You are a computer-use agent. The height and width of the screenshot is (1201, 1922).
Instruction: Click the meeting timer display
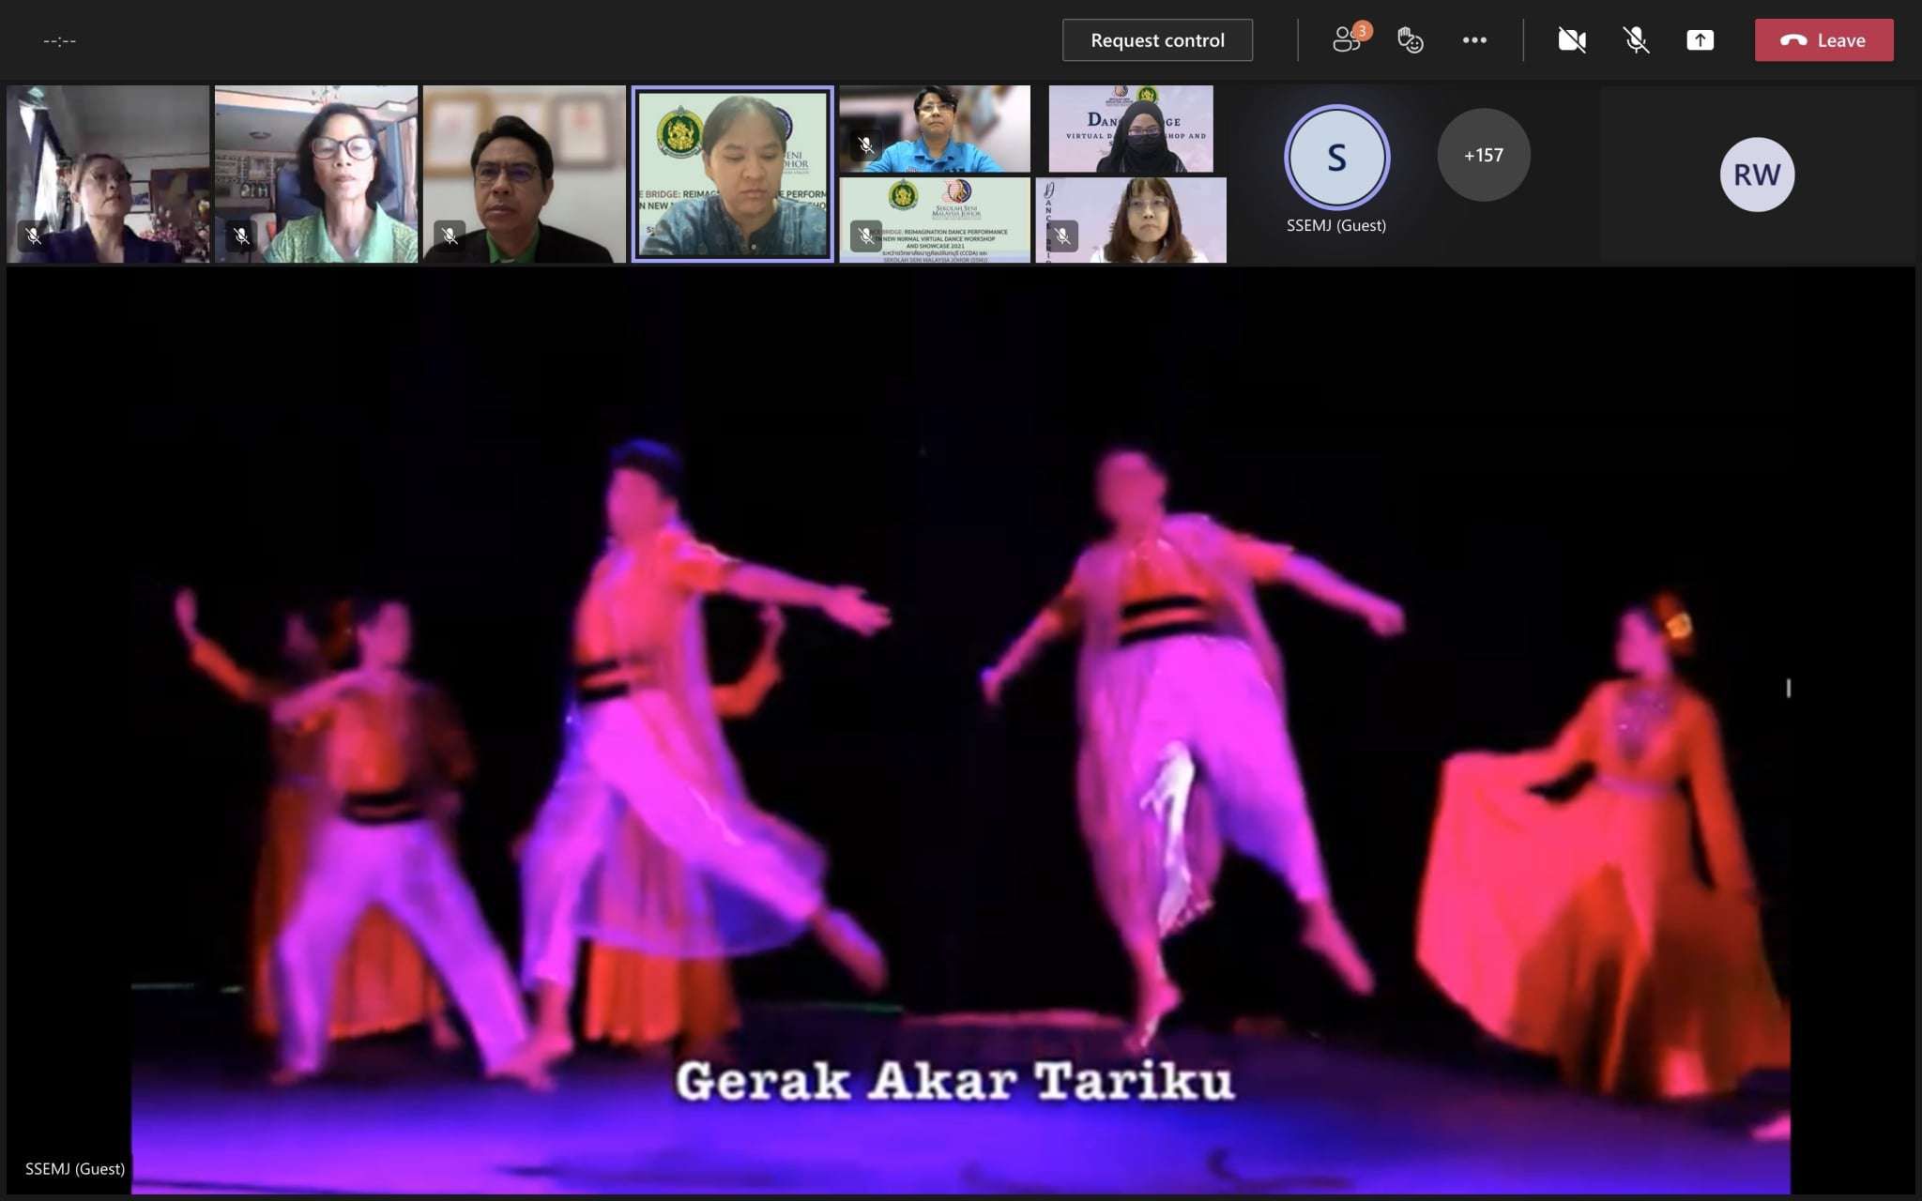tap(59, 40)
